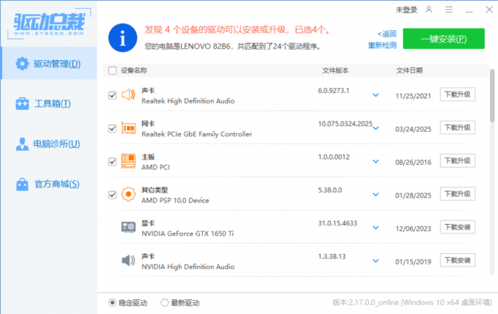Click the NVIDIA GeForce GTX 1650 Ti name
Image resolution: width=498 pixels, height=314 pixels.
tap(187, 233)
